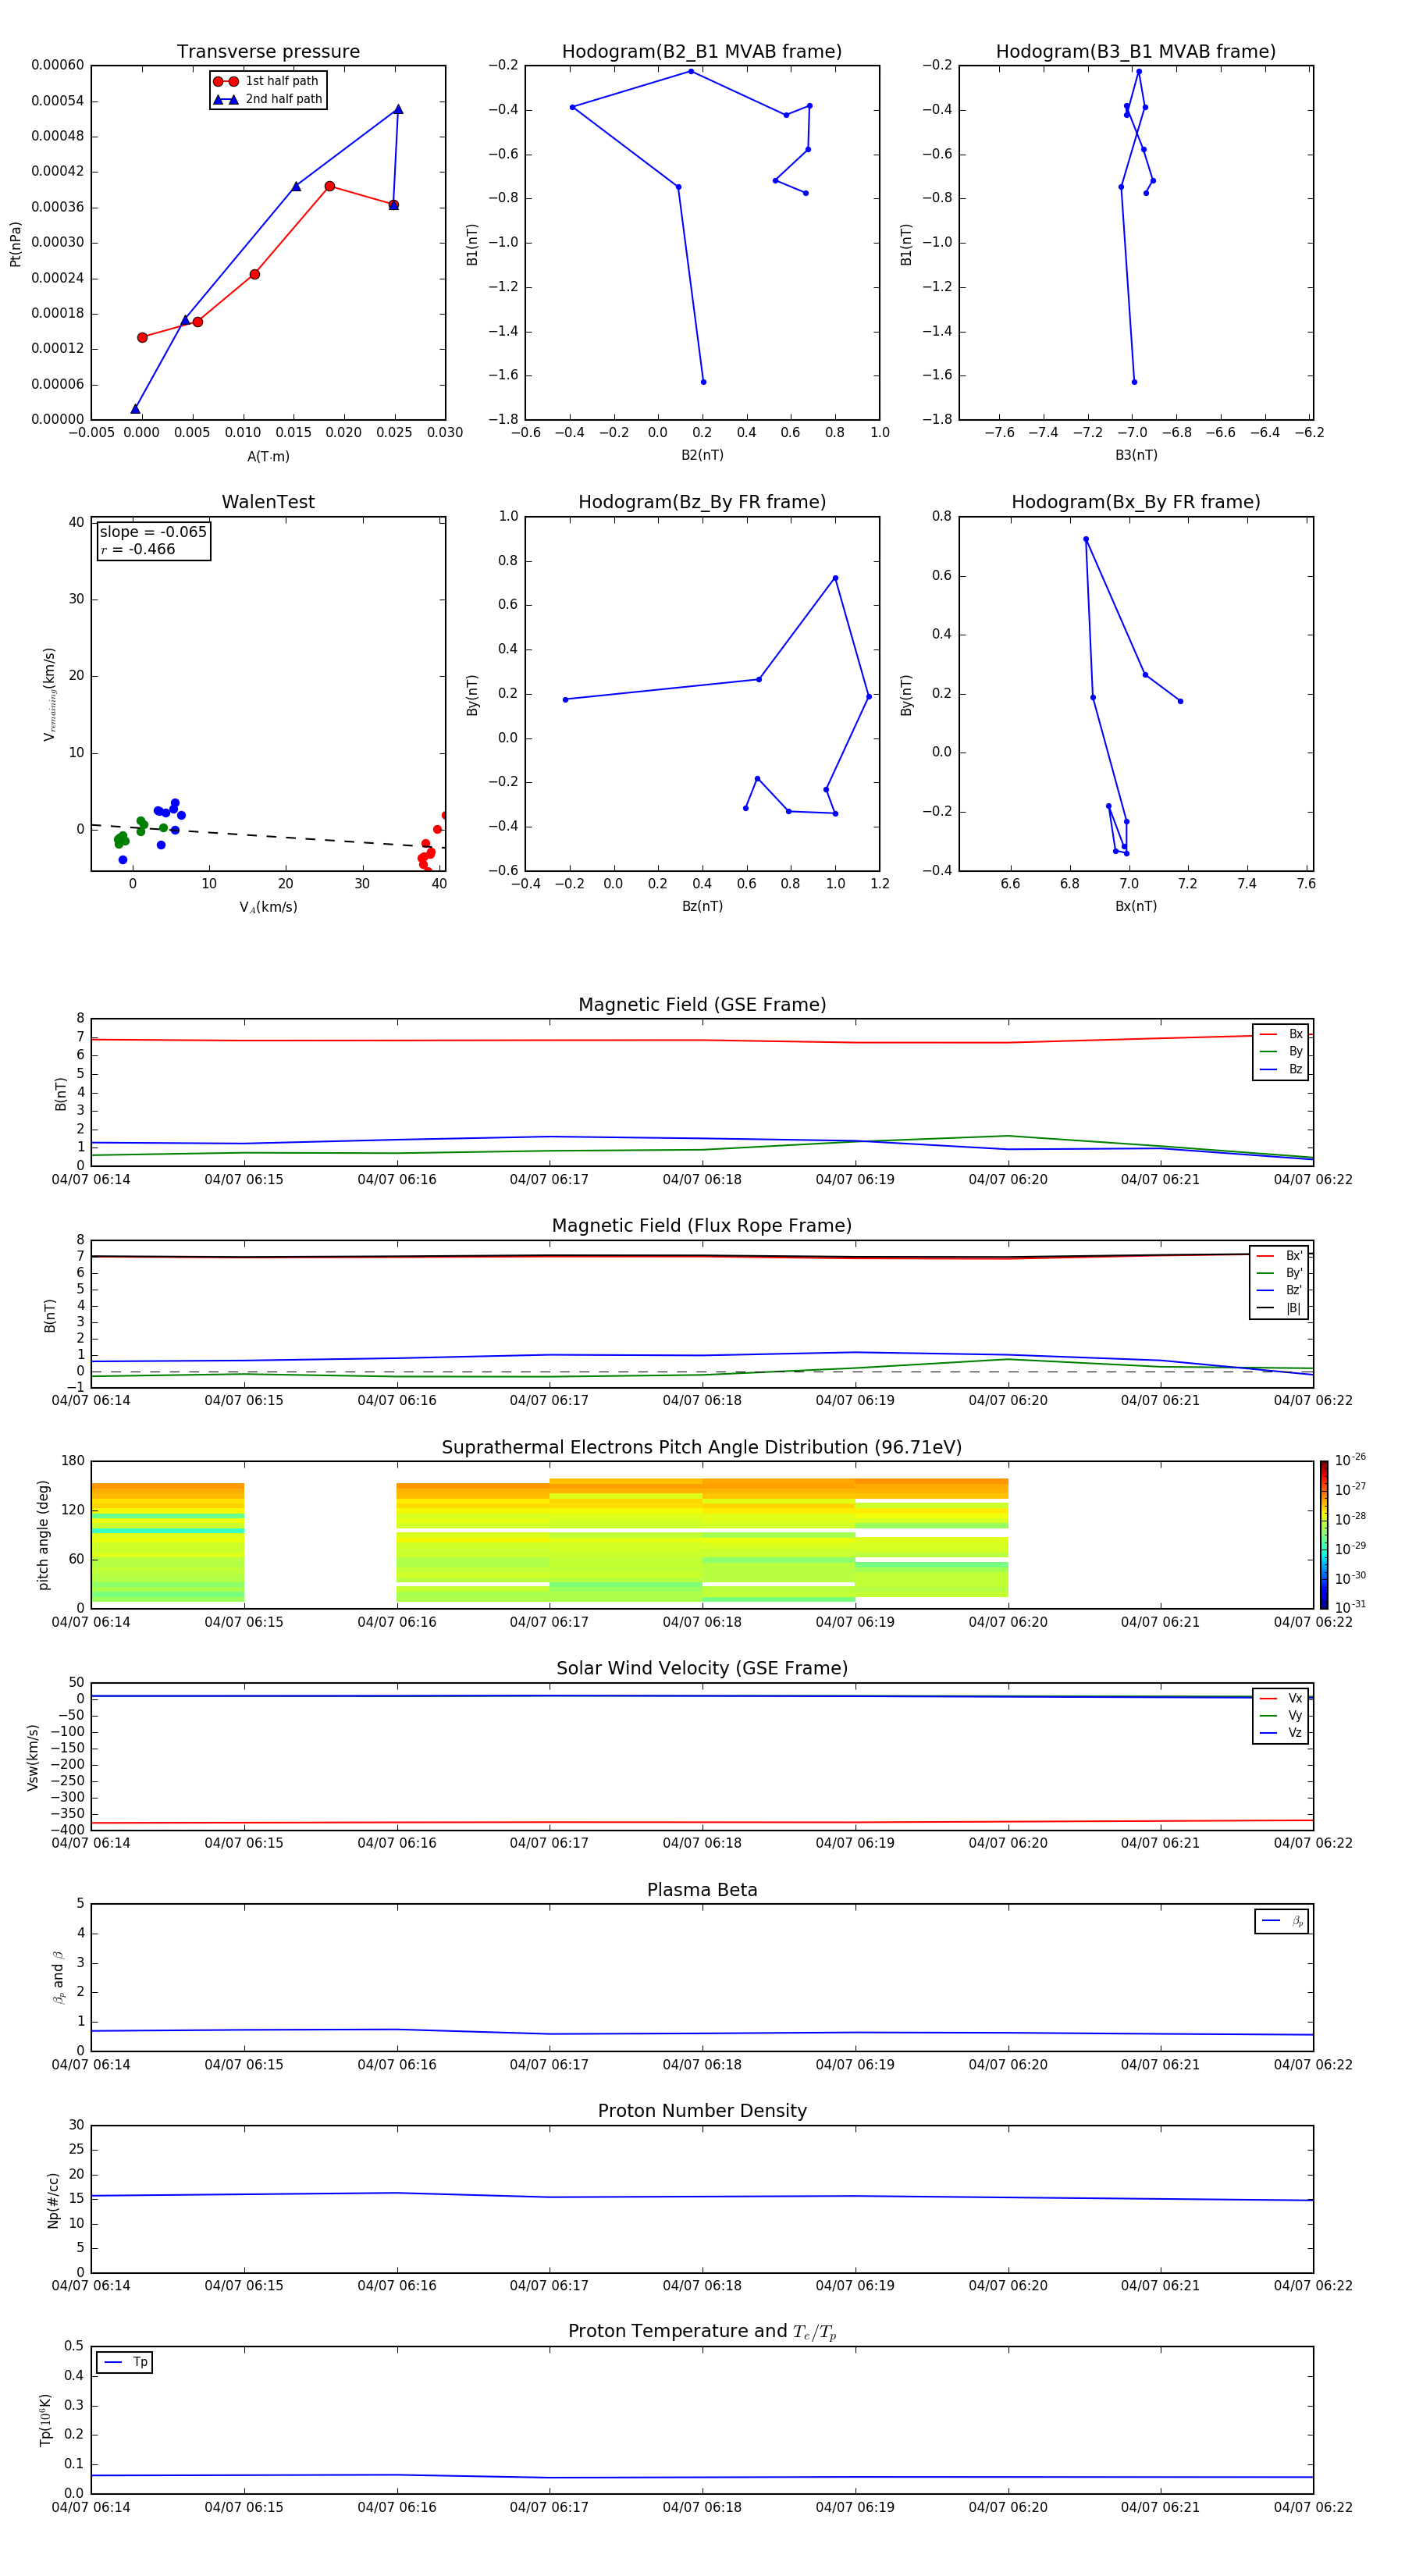Image resolution: width=1405 pixels, height=2576 pixels.
Task: Click 'Suprathermal Electrons Pitch Angle Distribution' title
Action: [702, 1448]
